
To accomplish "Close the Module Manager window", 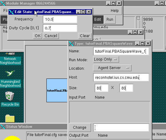I will tap(119, 3).
